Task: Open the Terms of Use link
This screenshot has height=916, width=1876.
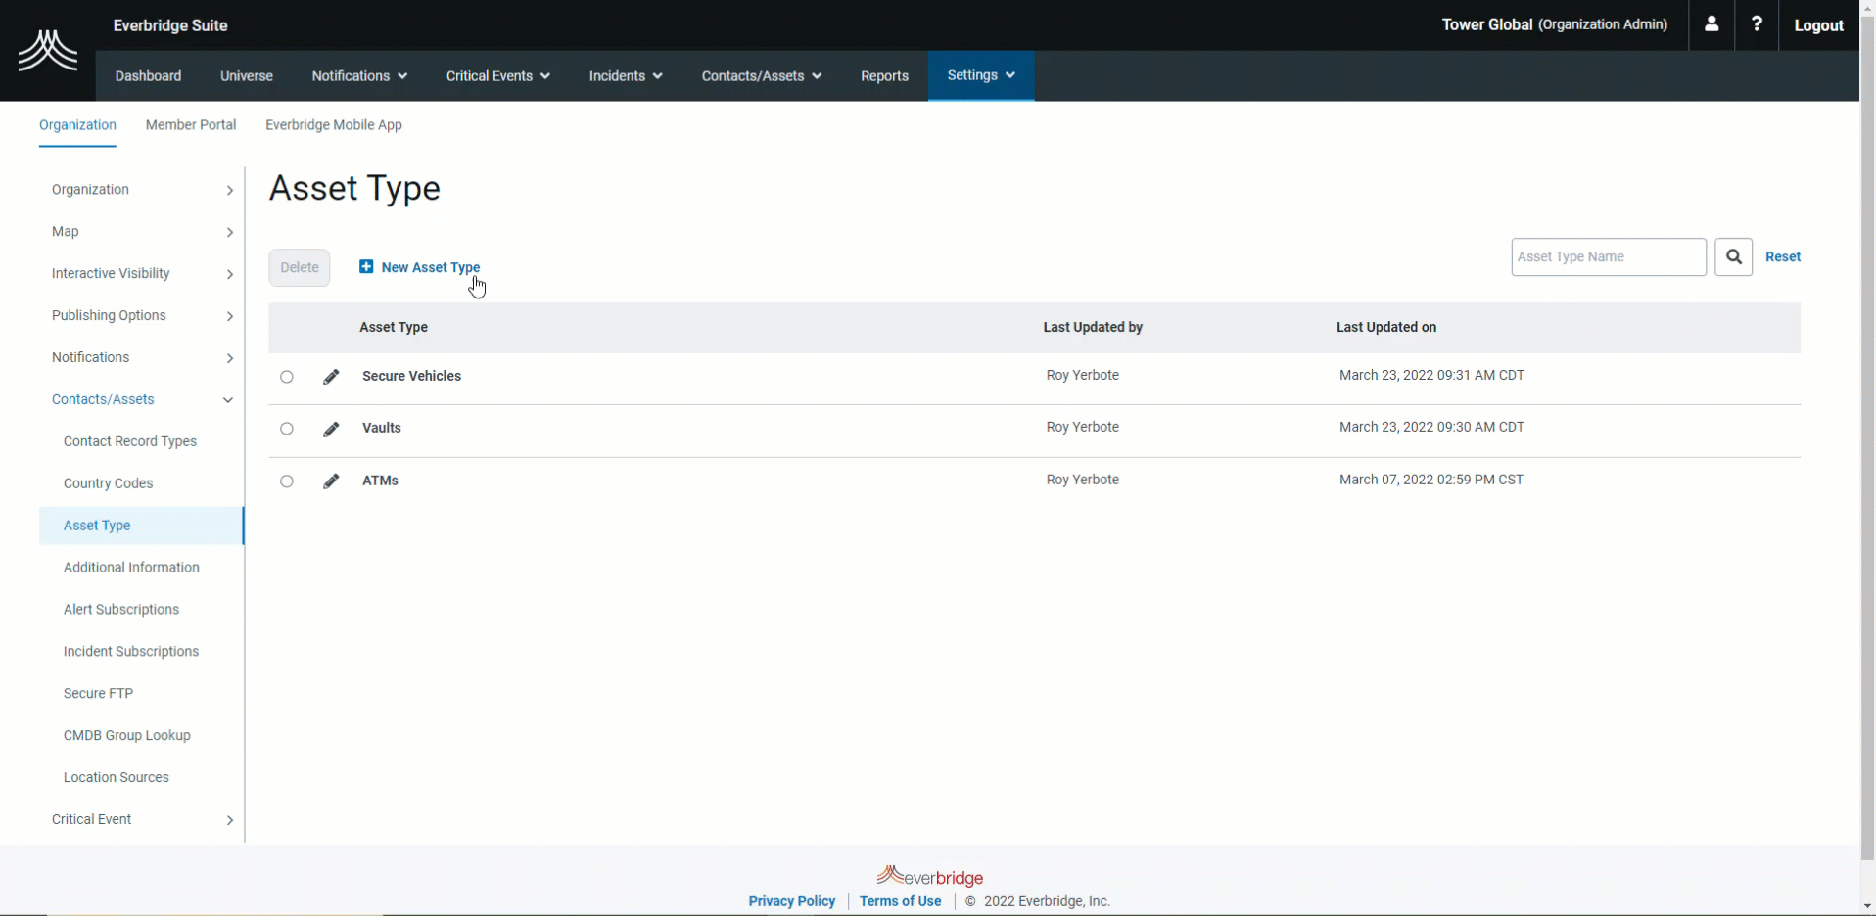Action: pyautogui.click(x=900, y=901)
